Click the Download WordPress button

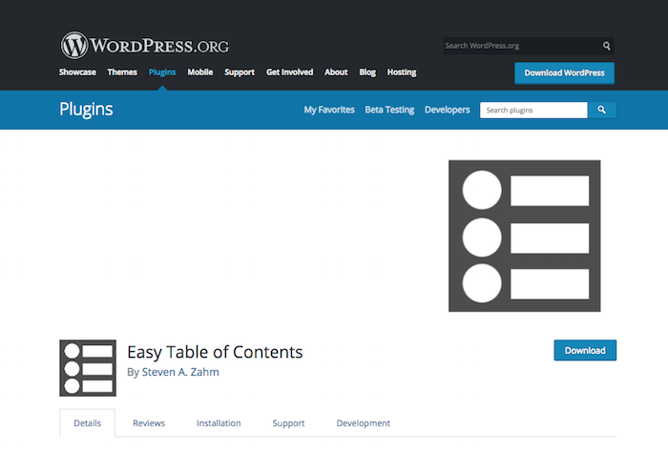[565, 72]
